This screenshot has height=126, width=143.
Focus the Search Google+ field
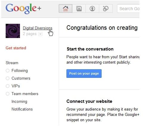pyautogui.click(x=128, y=9)
